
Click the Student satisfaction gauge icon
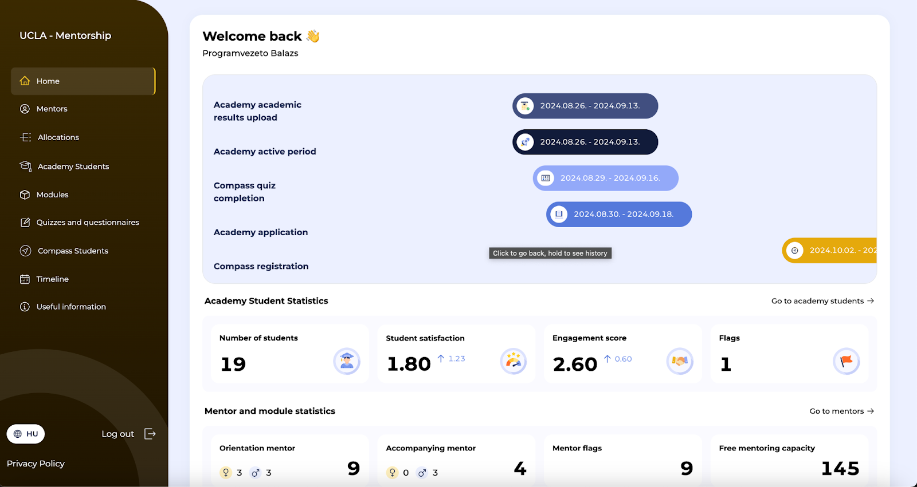coord(514,361)
